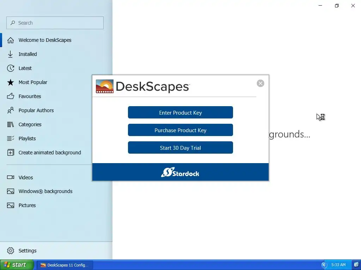This screenshot has width=361, height=270.
Task: Open the Windows start menu
Action: pyautogui.click(x=17, y=265)
